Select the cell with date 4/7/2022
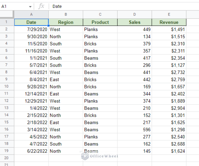The image size is (199, 166). coord(31,144)
